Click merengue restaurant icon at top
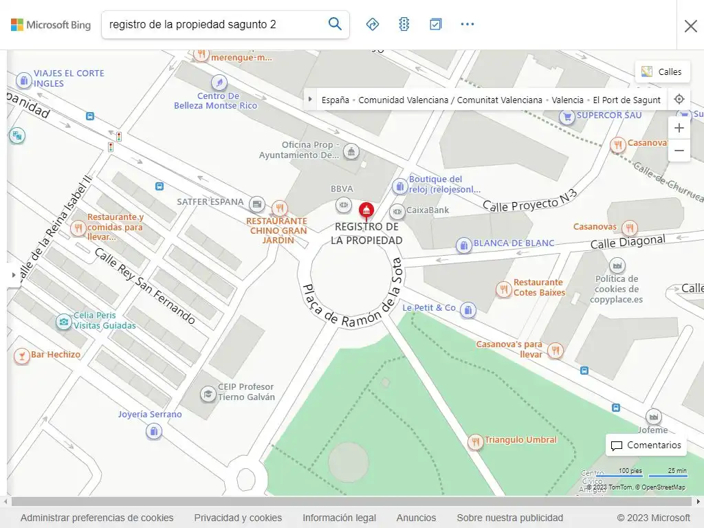Viewport: 704px width, 528px height. pos(201,55)
